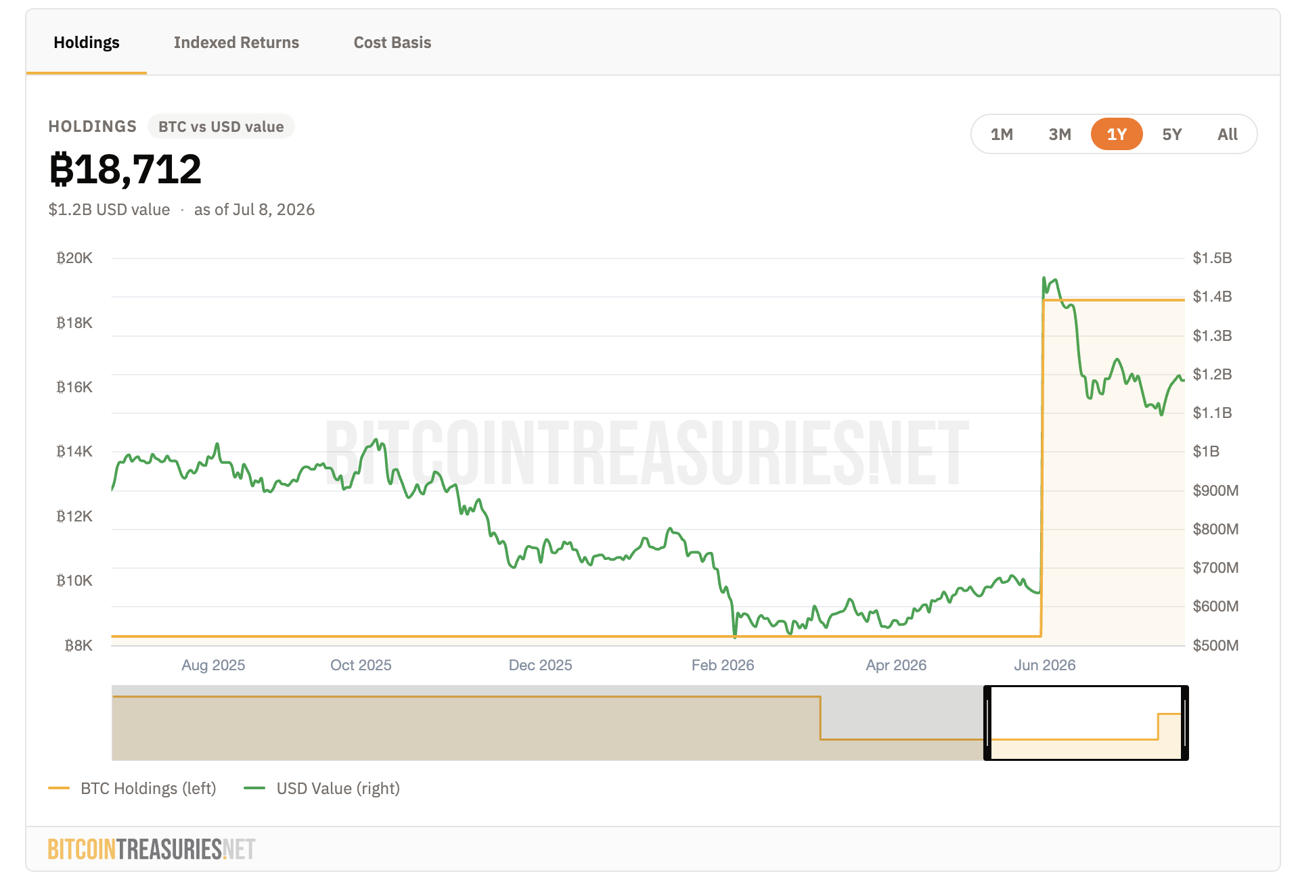
Task: Click the shaded earlier area in navigator
Action: [x=547, y=723]
